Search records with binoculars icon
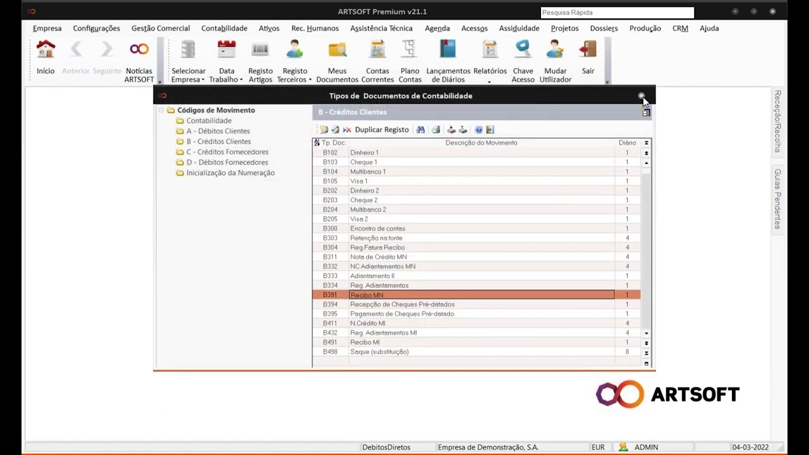809x455 pixels. click(x=420, y=130)
